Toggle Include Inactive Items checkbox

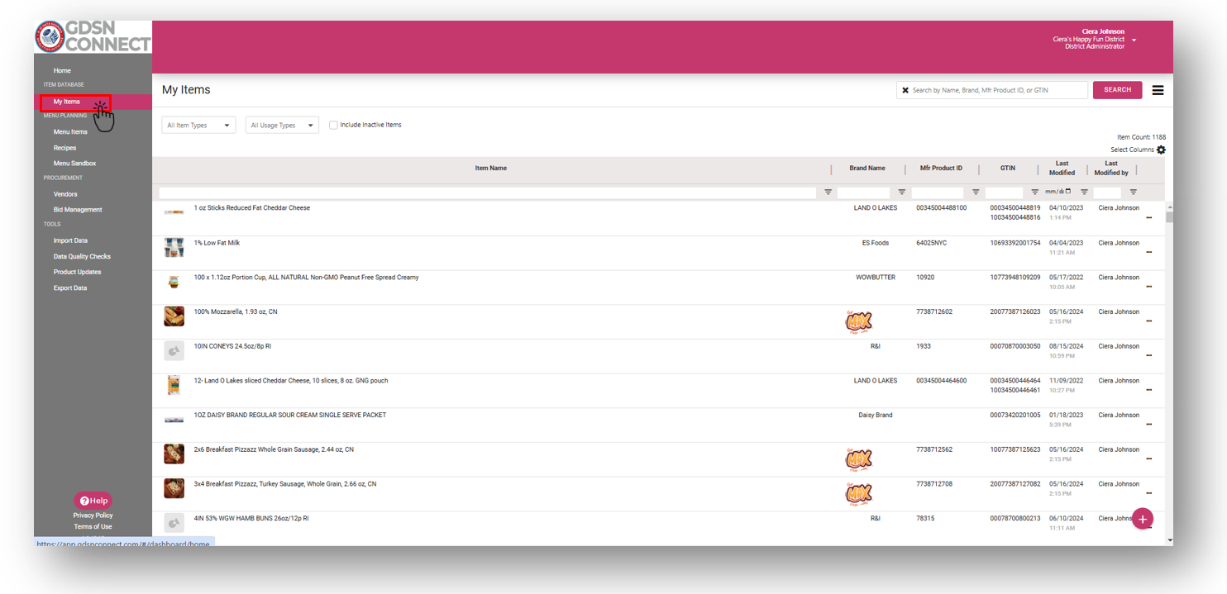pyautogui.click(x=333, y=126)
